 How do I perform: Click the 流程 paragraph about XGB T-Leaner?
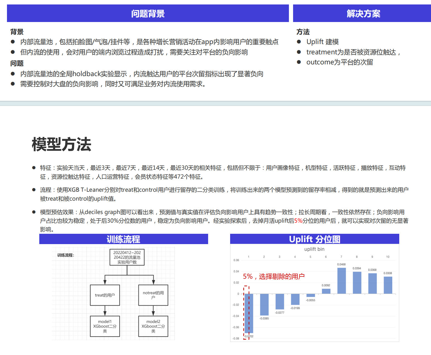point(224,194)
